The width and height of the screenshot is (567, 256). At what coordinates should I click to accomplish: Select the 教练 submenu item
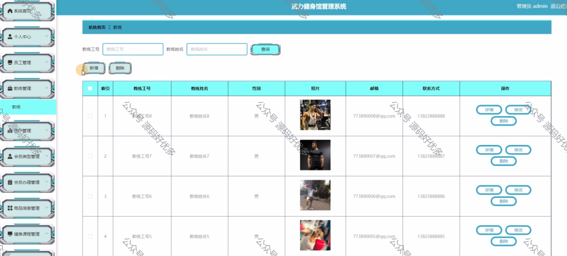click(x=28, y=107)
